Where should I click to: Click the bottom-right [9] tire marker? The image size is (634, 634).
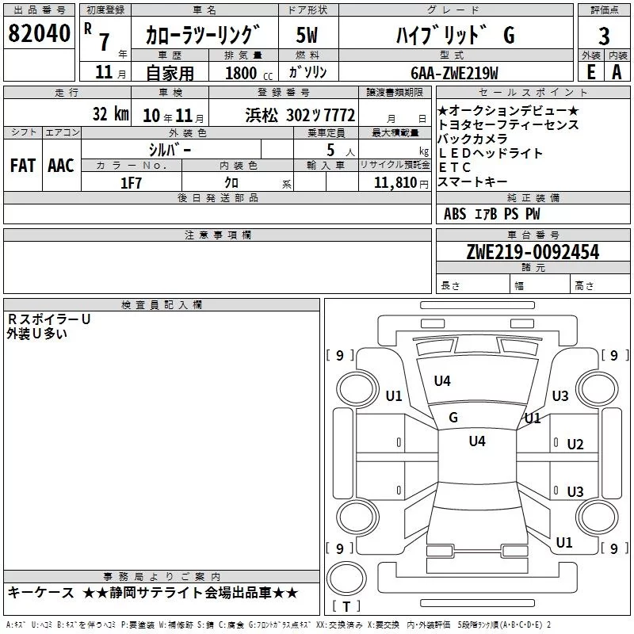(x=613, y=548)
